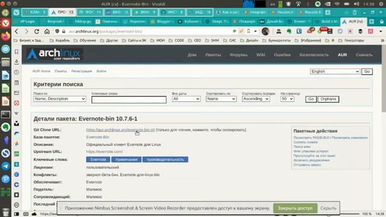
Task: Open language dropdown showing English
Action: (335, 71)
